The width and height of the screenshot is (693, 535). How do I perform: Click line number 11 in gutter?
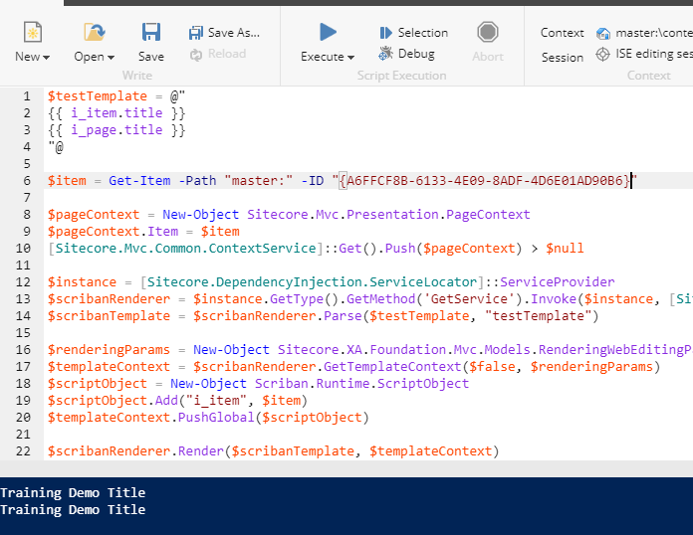pyautogui.click(x=23, y=266)
